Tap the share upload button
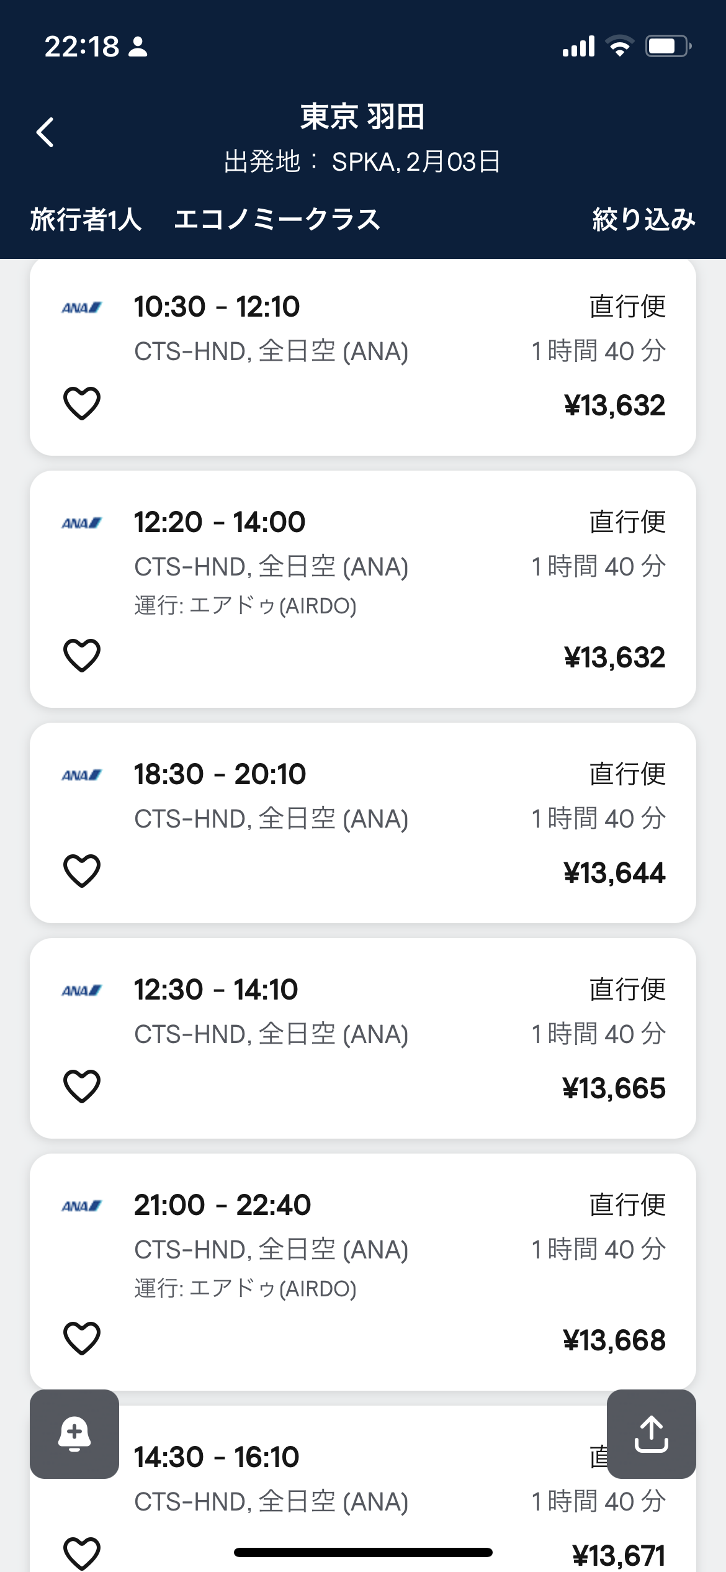Screen dimensions: 726x1572 point(651,1434)
